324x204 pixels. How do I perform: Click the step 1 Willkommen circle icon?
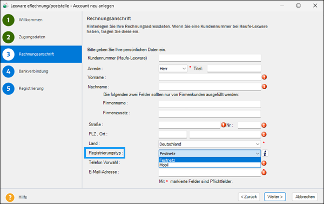coord(8,20)
